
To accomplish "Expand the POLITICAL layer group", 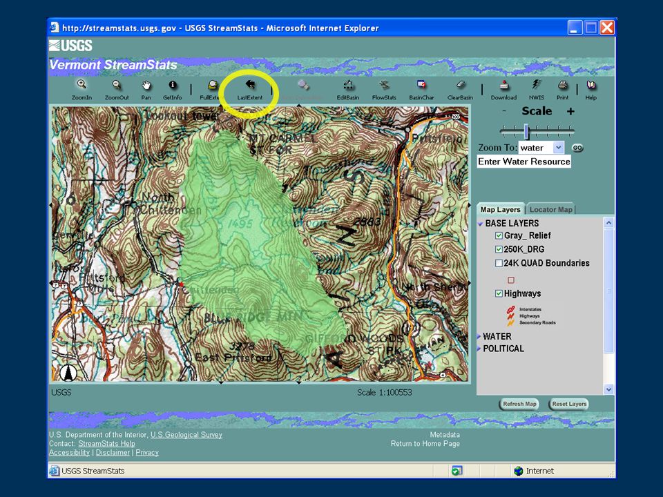I will (479, 349).
